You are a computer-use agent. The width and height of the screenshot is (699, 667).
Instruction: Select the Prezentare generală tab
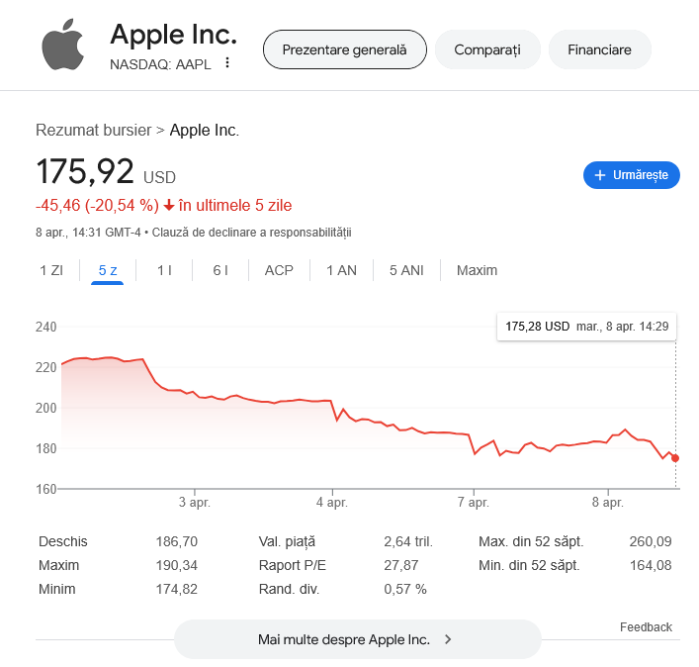(x=344, y=49)
